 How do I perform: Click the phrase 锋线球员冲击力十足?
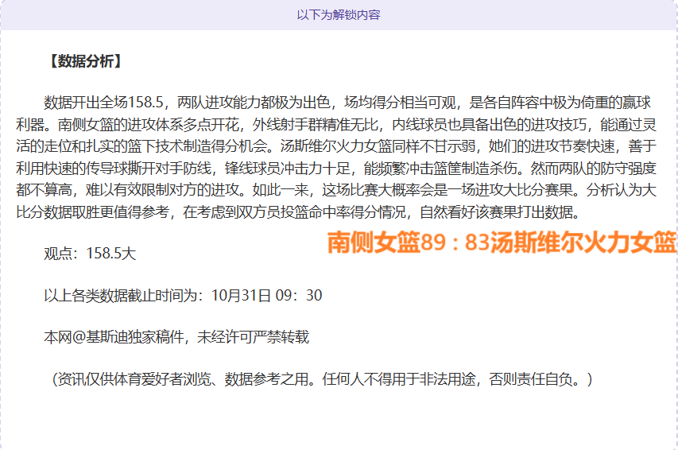click(288, 169)
